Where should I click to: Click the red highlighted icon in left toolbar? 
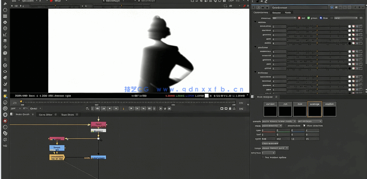5,121
